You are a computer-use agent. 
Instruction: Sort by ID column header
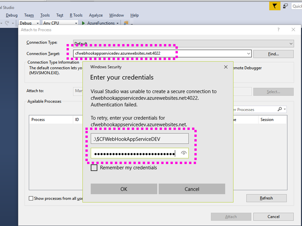[x=78, y=120]
